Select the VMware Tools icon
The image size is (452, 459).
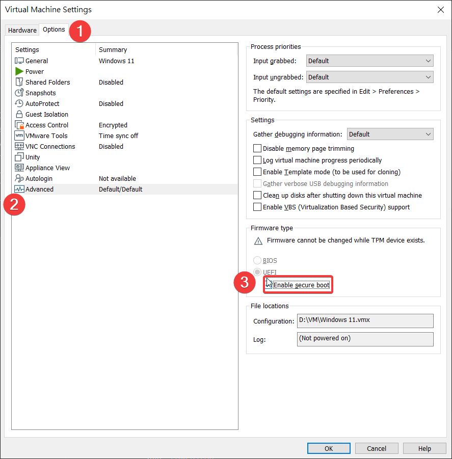pyautogui.click(x=19, y=136)
